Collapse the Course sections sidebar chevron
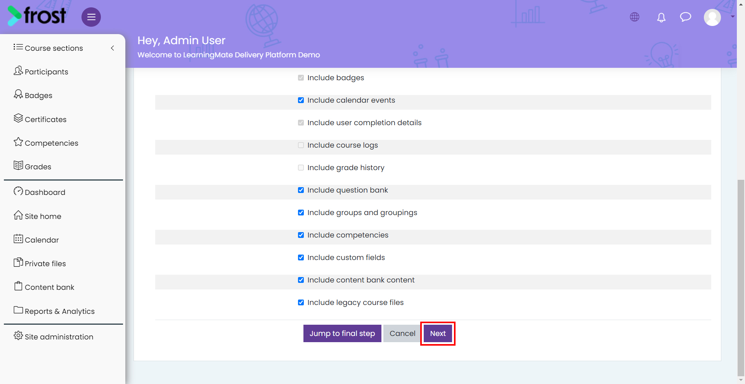Image resolution: width=745 pixels, height=384 pixels. coord(113,48)
